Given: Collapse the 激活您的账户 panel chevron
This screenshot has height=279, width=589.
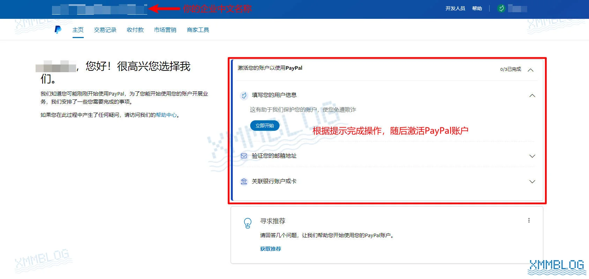Looking at the screenshot, I should pyautogui.click(x=531, y=70).
